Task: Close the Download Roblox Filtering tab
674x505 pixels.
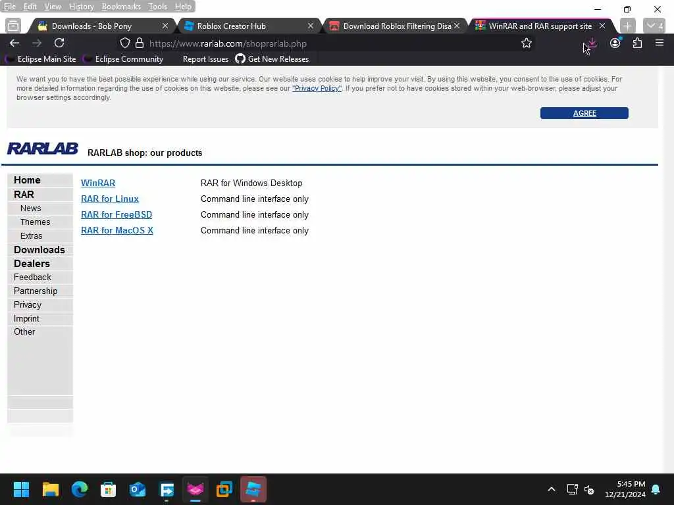Action: pos(457,26)
